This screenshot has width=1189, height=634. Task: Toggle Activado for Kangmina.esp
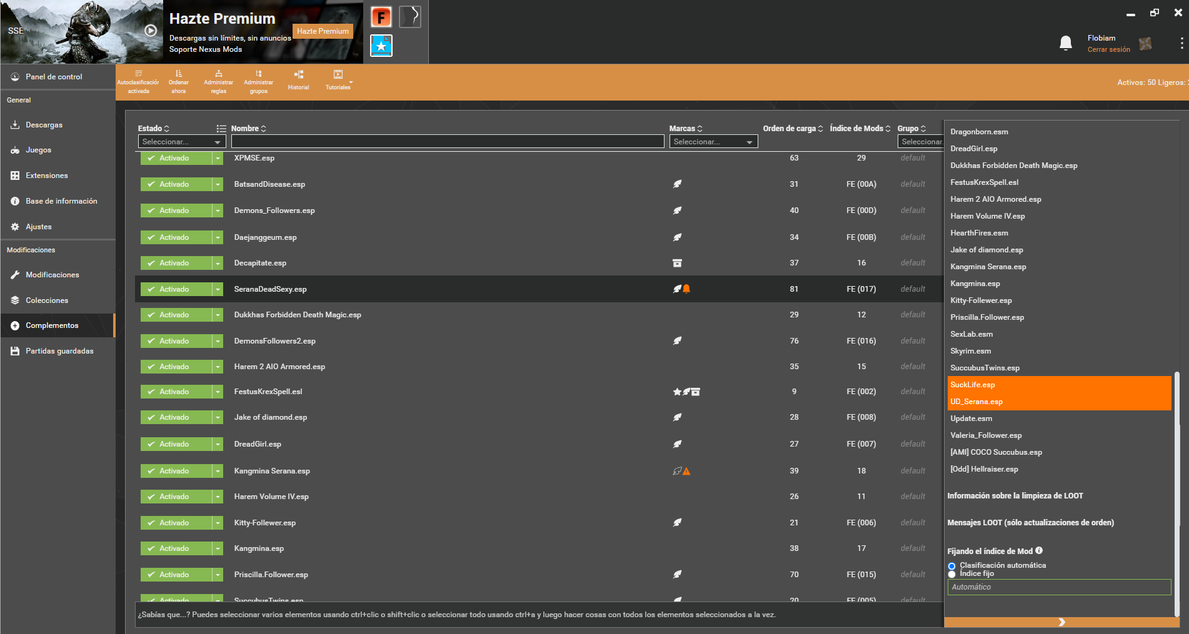point(176,548)
